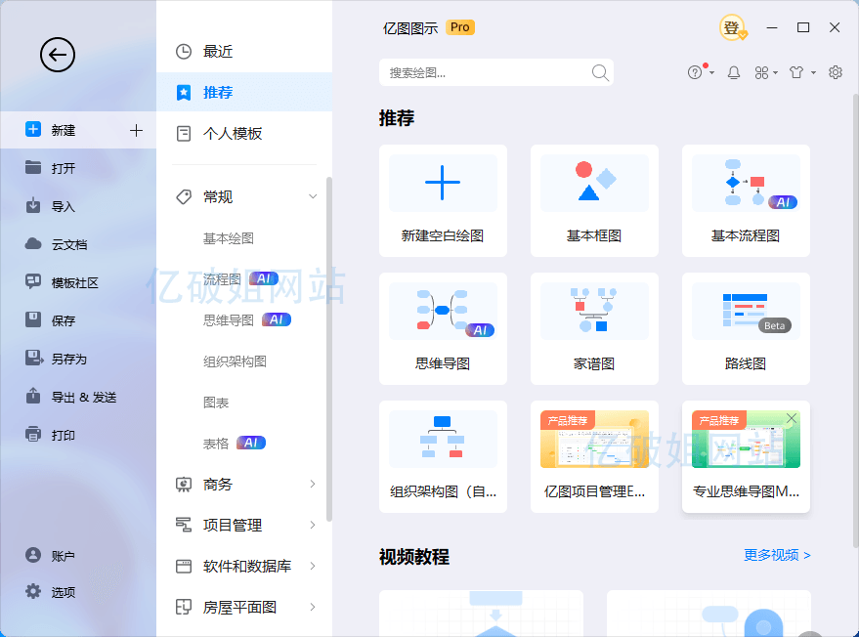Open settings gear in the top toolbar
859x637 pixels.
[835, 72]
